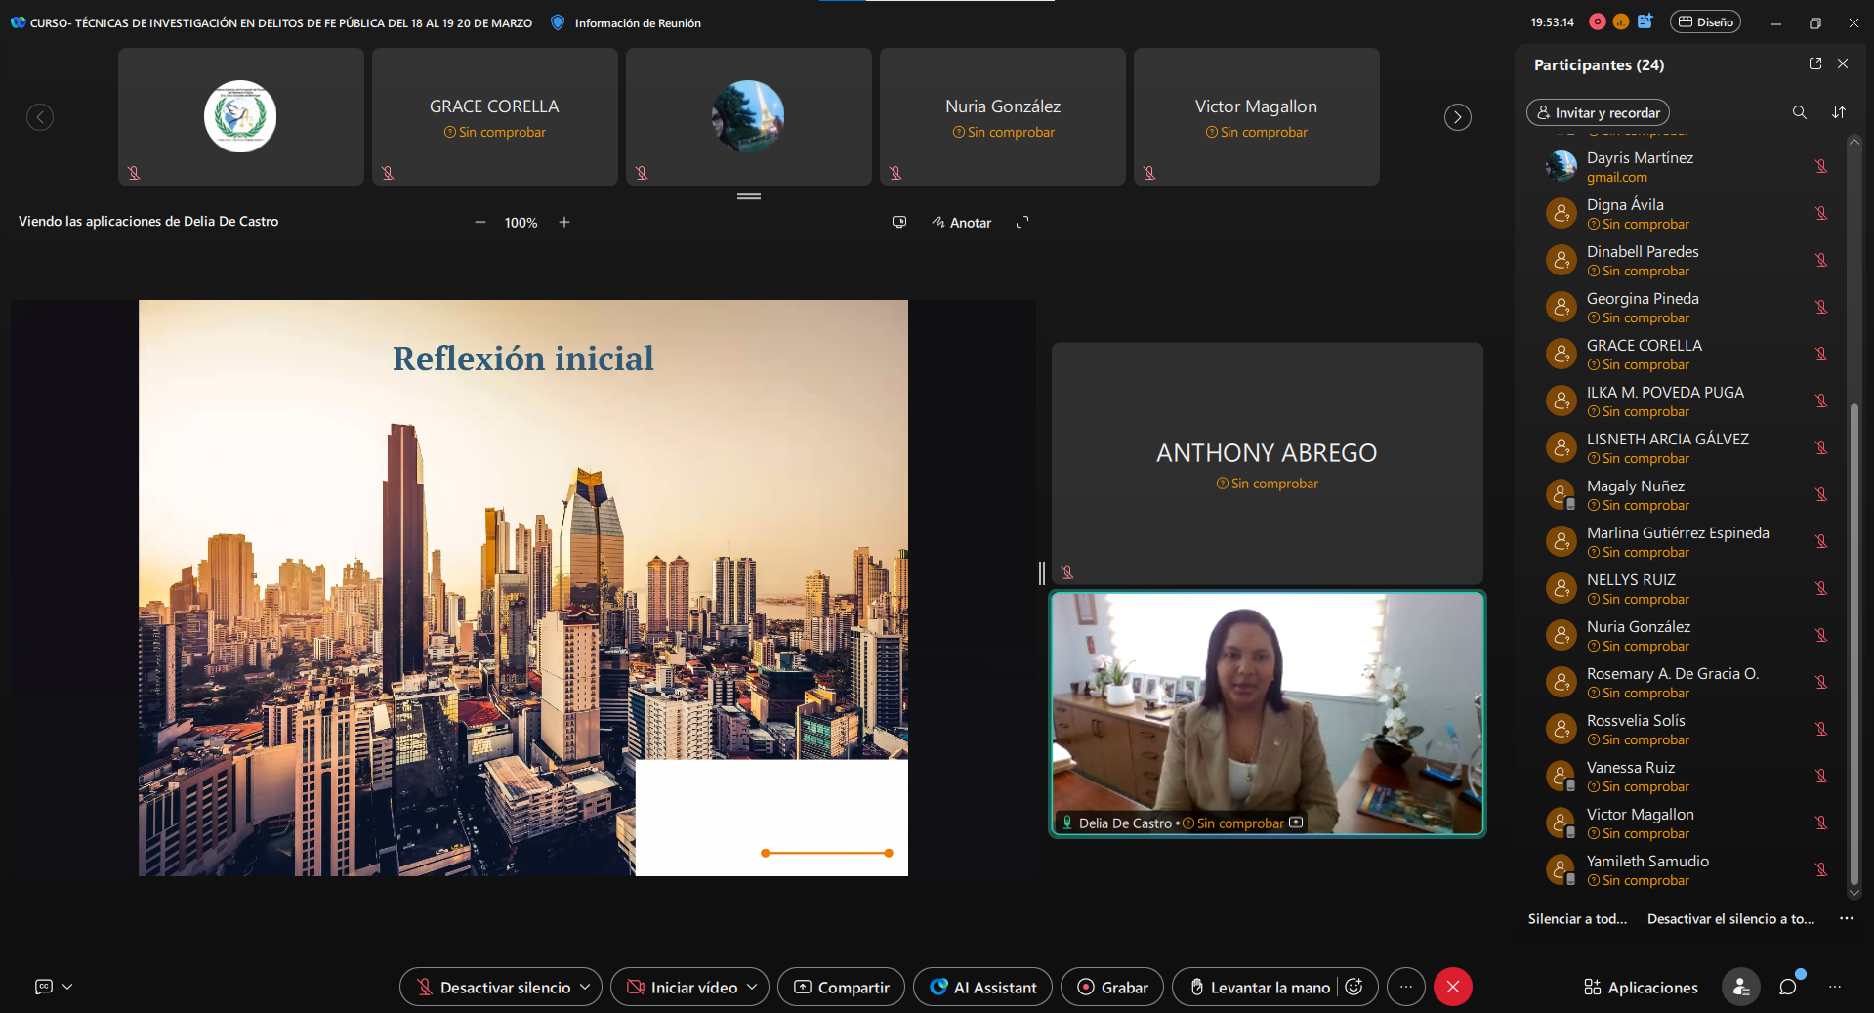Screen dimensions: 1874x1013
Task: Expand the audio options arrow
Action: coord(585,987)
